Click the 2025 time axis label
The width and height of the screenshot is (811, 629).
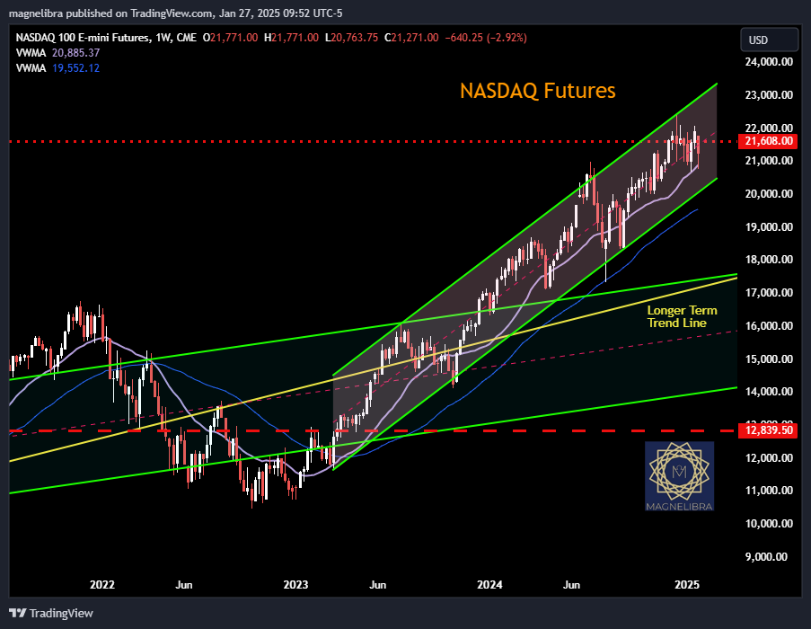click(x=687, y=584)
